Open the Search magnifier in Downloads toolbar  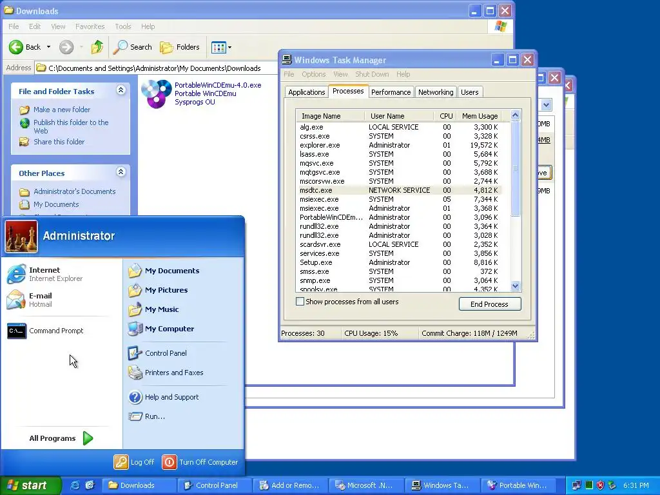(x=121, y=47)
